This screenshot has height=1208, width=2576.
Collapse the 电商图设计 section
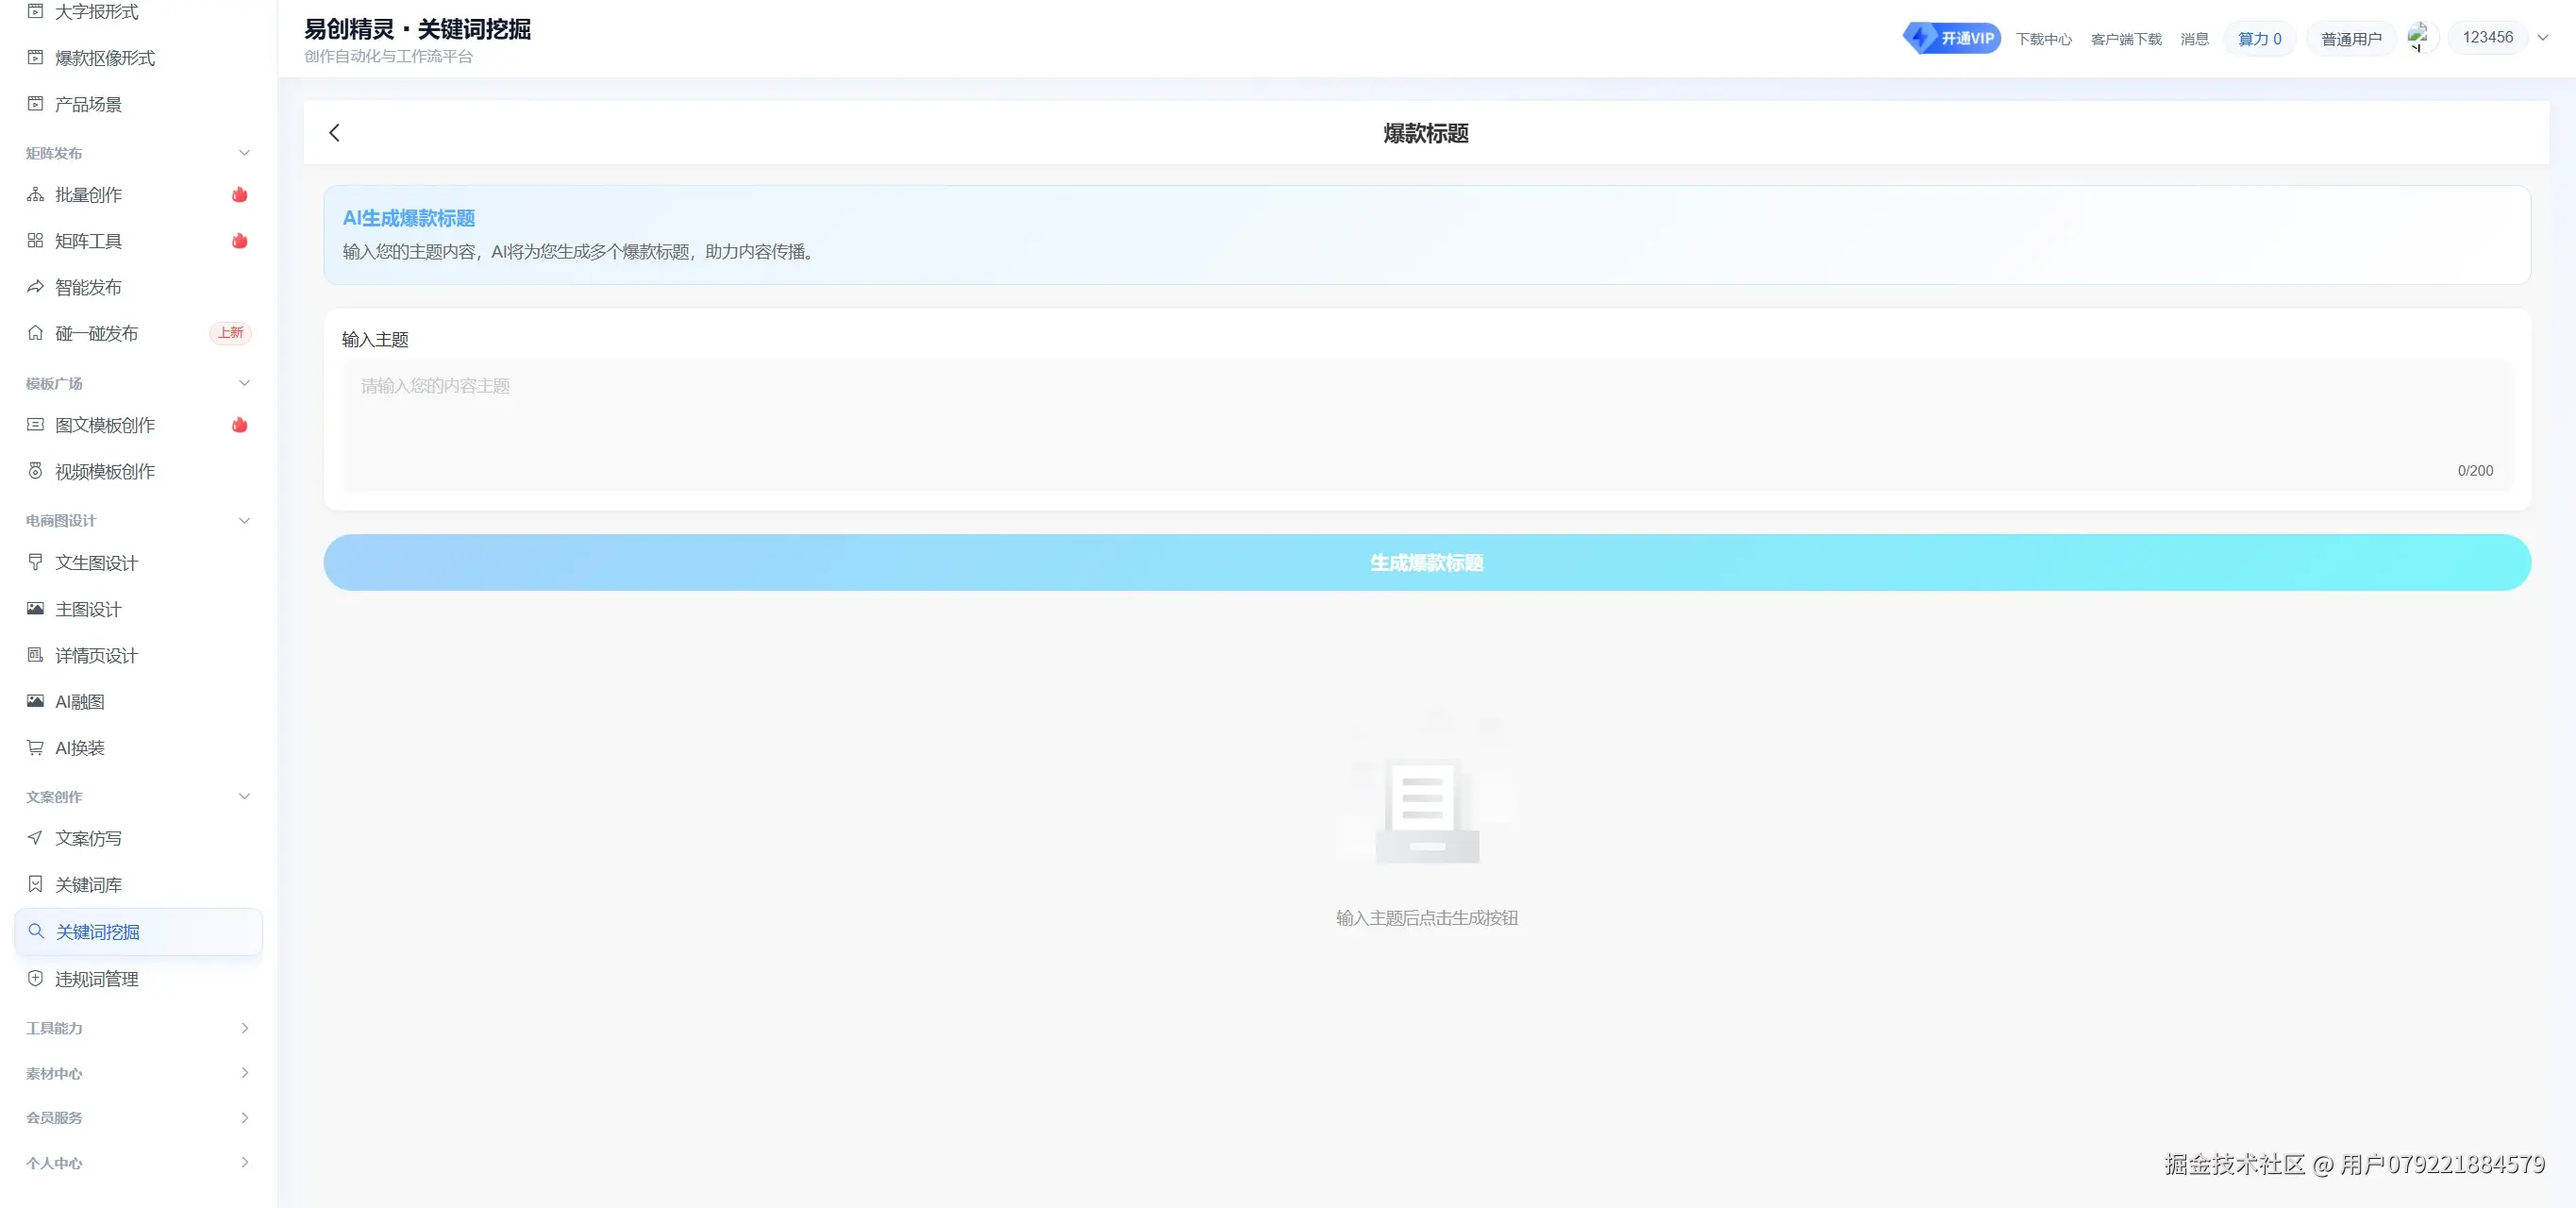coord(244,521)
